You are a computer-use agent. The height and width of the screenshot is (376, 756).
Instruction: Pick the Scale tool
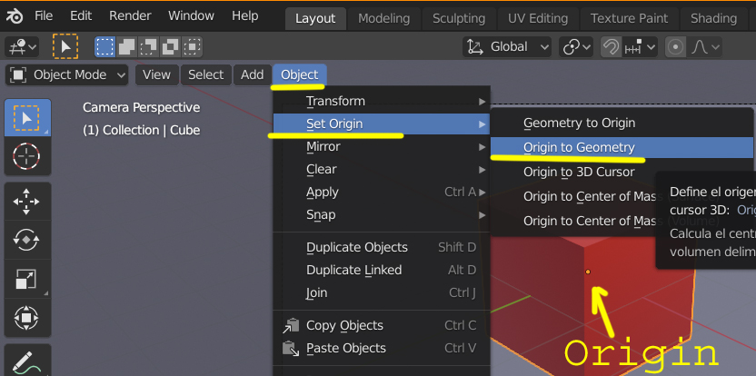(25, 279)
